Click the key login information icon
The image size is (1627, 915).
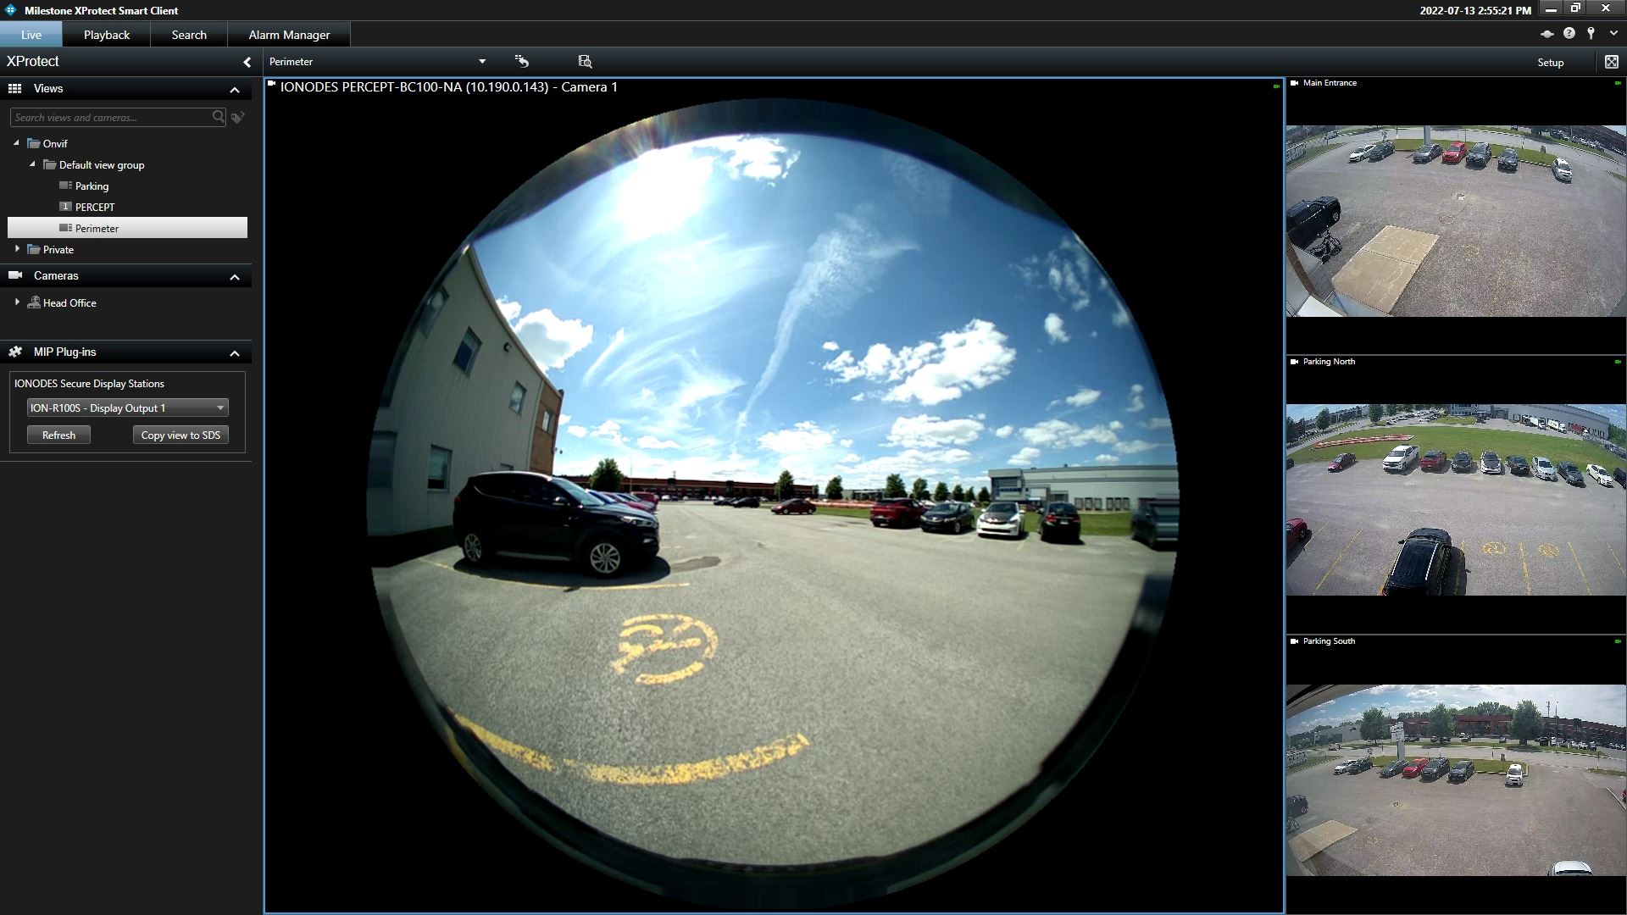[1591, 34]
